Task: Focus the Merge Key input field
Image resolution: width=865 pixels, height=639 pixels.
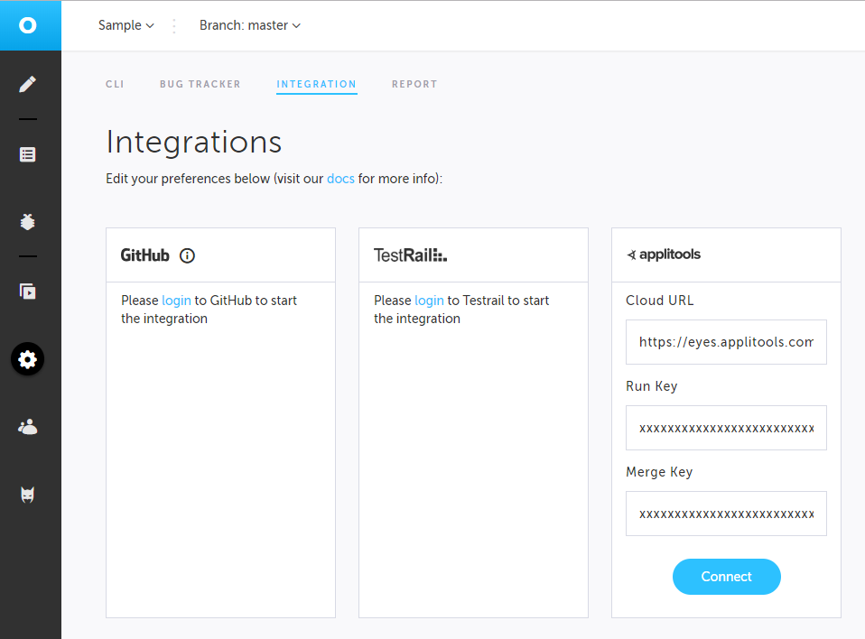Action: [726, 514]
